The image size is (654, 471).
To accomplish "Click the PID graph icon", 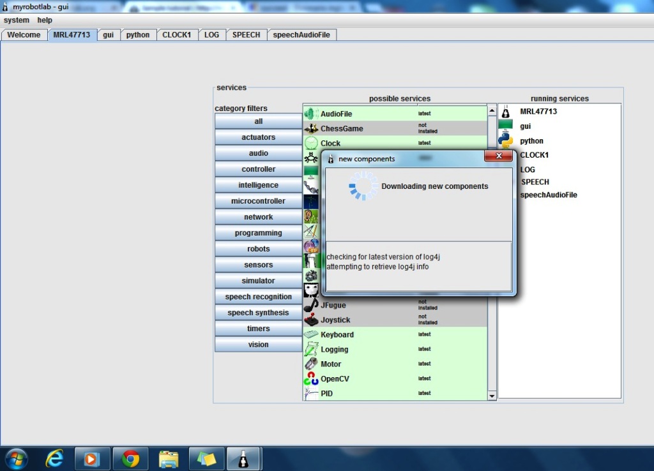I will click(x=311, y=393).
